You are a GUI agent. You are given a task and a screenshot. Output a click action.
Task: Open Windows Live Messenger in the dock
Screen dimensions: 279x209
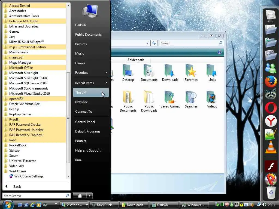click(271, 68)
